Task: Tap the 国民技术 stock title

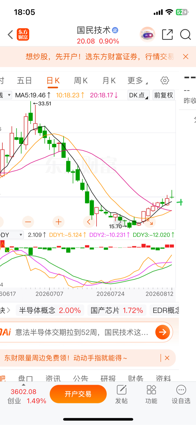Action: pos(94,30)
